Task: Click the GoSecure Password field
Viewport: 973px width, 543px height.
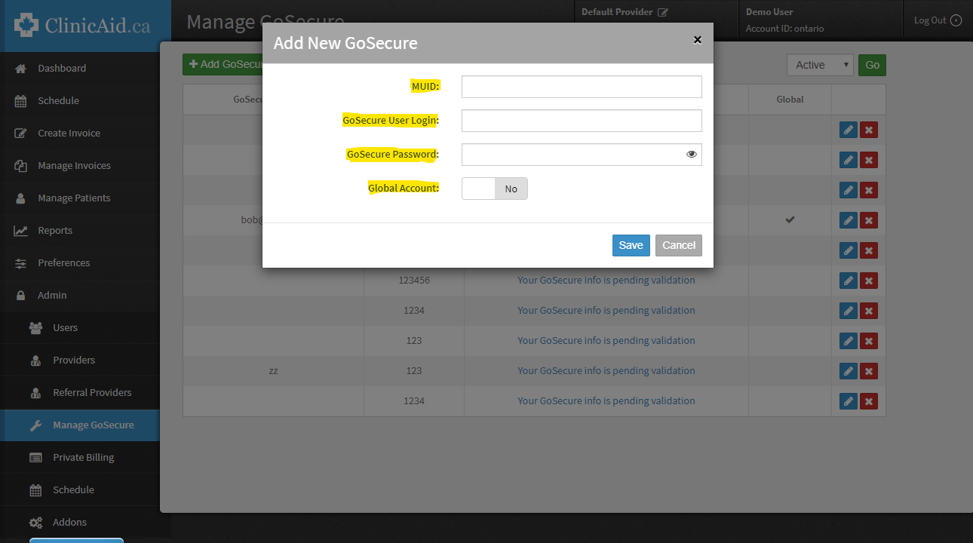Action: [x=582, y=155]
